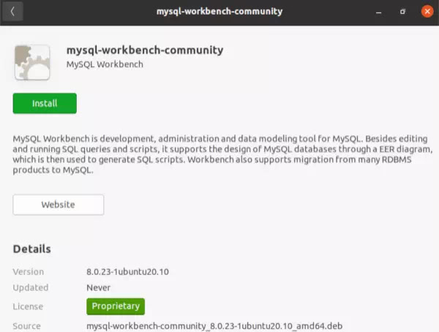Go back using the header arrow
Viewport: 439px width, 332px height.
(x=12, y=12)
